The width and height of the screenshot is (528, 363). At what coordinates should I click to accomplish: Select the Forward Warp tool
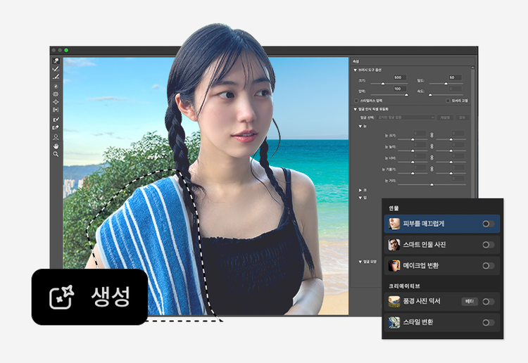coord(56,61)
